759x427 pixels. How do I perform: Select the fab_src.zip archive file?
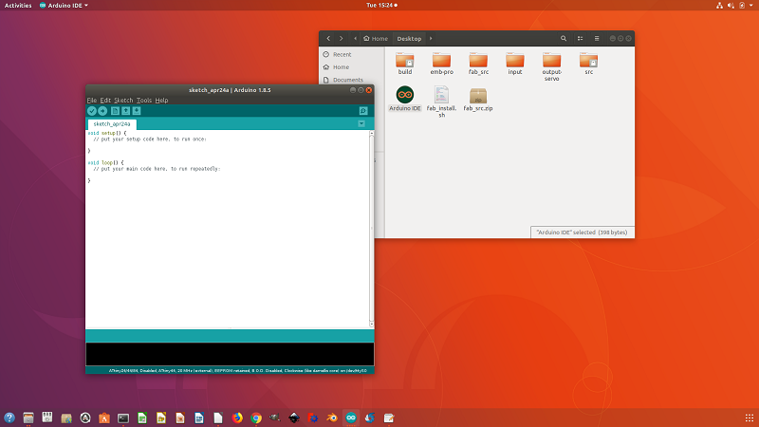(478, 100)
